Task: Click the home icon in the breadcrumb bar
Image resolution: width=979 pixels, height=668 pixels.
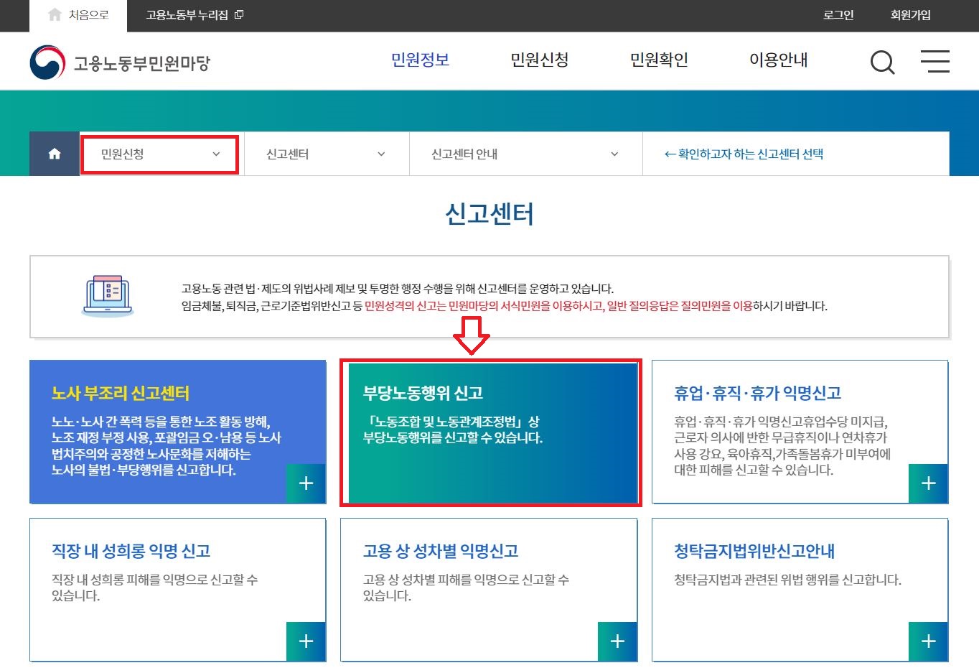Action: (x=53, y=153)
